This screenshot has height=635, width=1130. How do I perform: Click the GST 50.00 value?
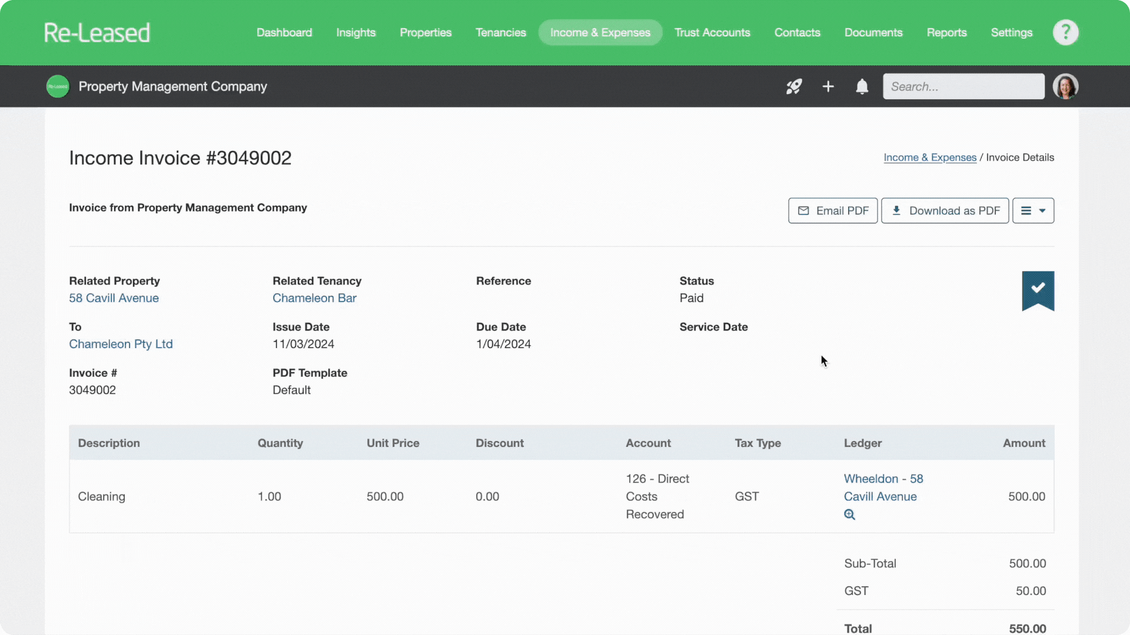[x=1031, y=591]
